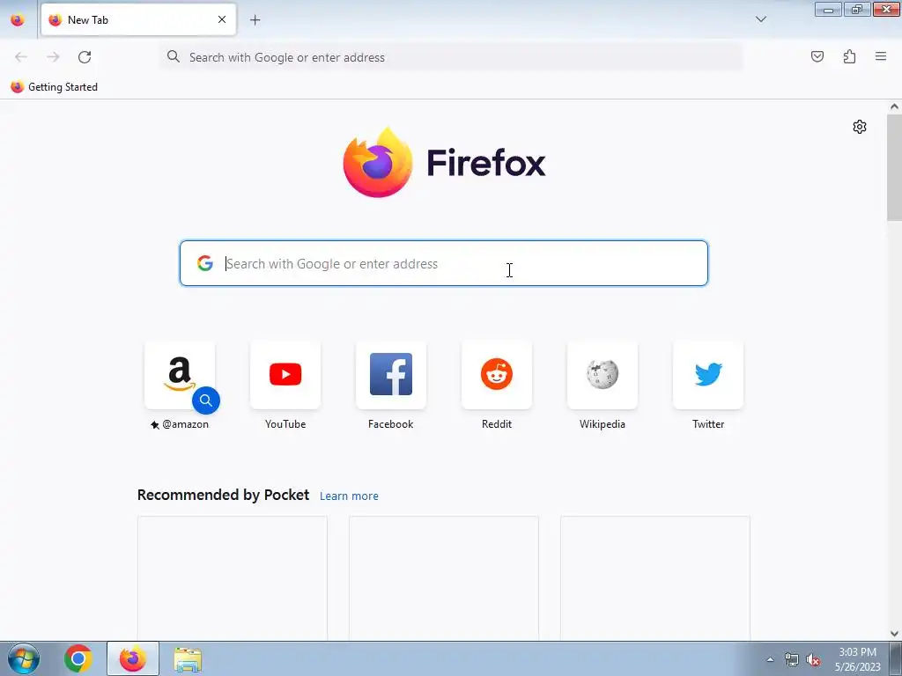Click the YouTube label text
The image size is (902, 676).
click(285, 424)
